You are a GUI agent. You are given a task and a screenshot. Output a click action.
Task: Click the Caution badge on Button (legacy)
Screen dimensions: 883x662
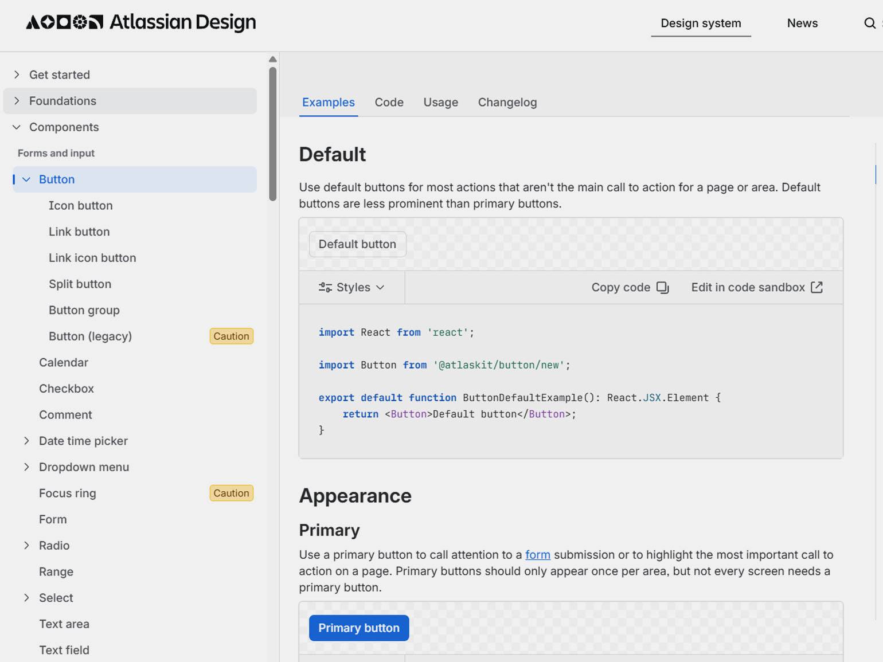(x=232, y=336)
